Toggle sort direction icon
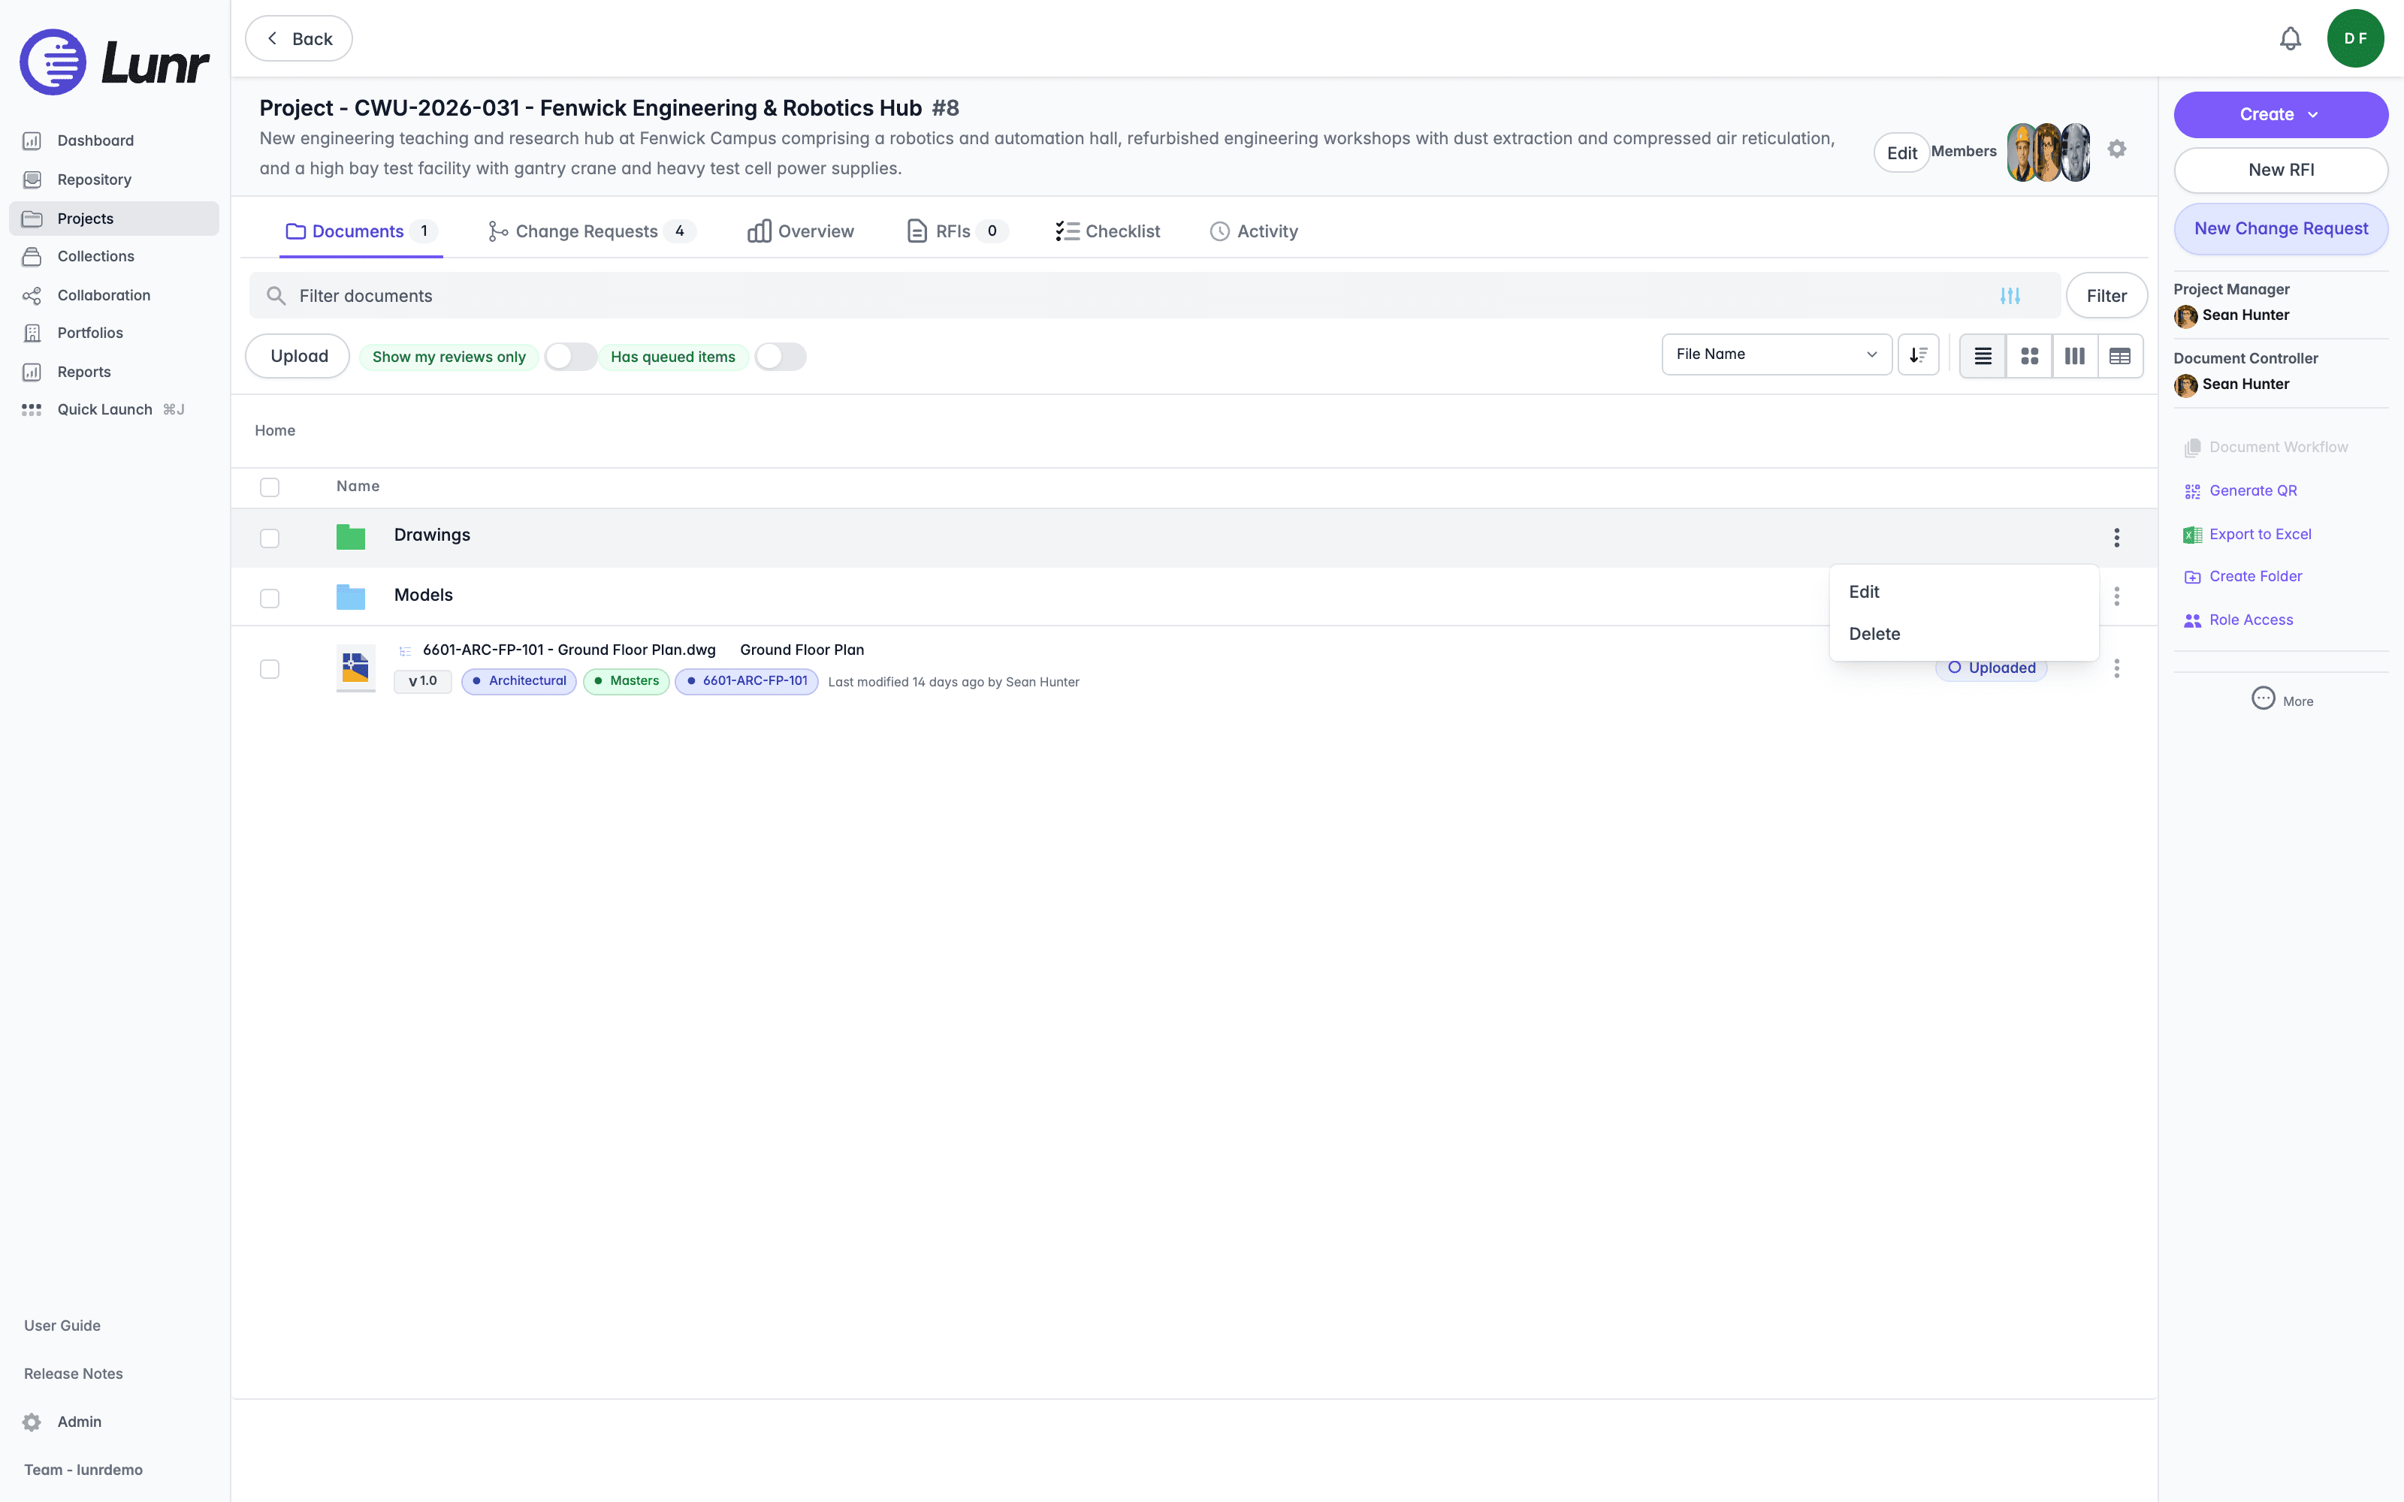Viewport: 2404px width, 1502px height. pyautogui.click(x=1918, y=354)
